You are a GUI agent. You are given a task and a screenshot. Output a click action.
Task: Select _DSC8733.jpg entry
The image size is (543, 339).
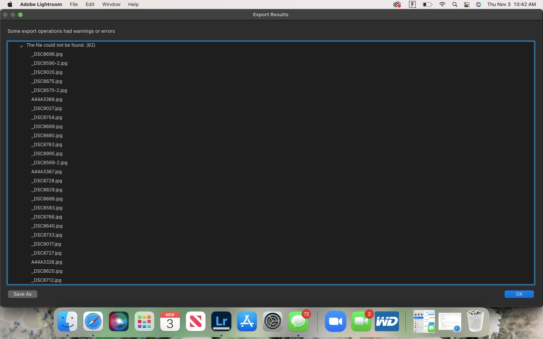(47, 235)
